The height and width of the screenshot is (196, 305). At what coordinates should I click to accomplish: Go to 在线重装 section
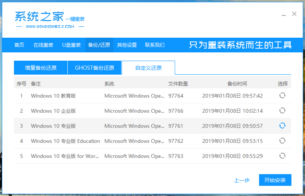[x=43, y=45]
